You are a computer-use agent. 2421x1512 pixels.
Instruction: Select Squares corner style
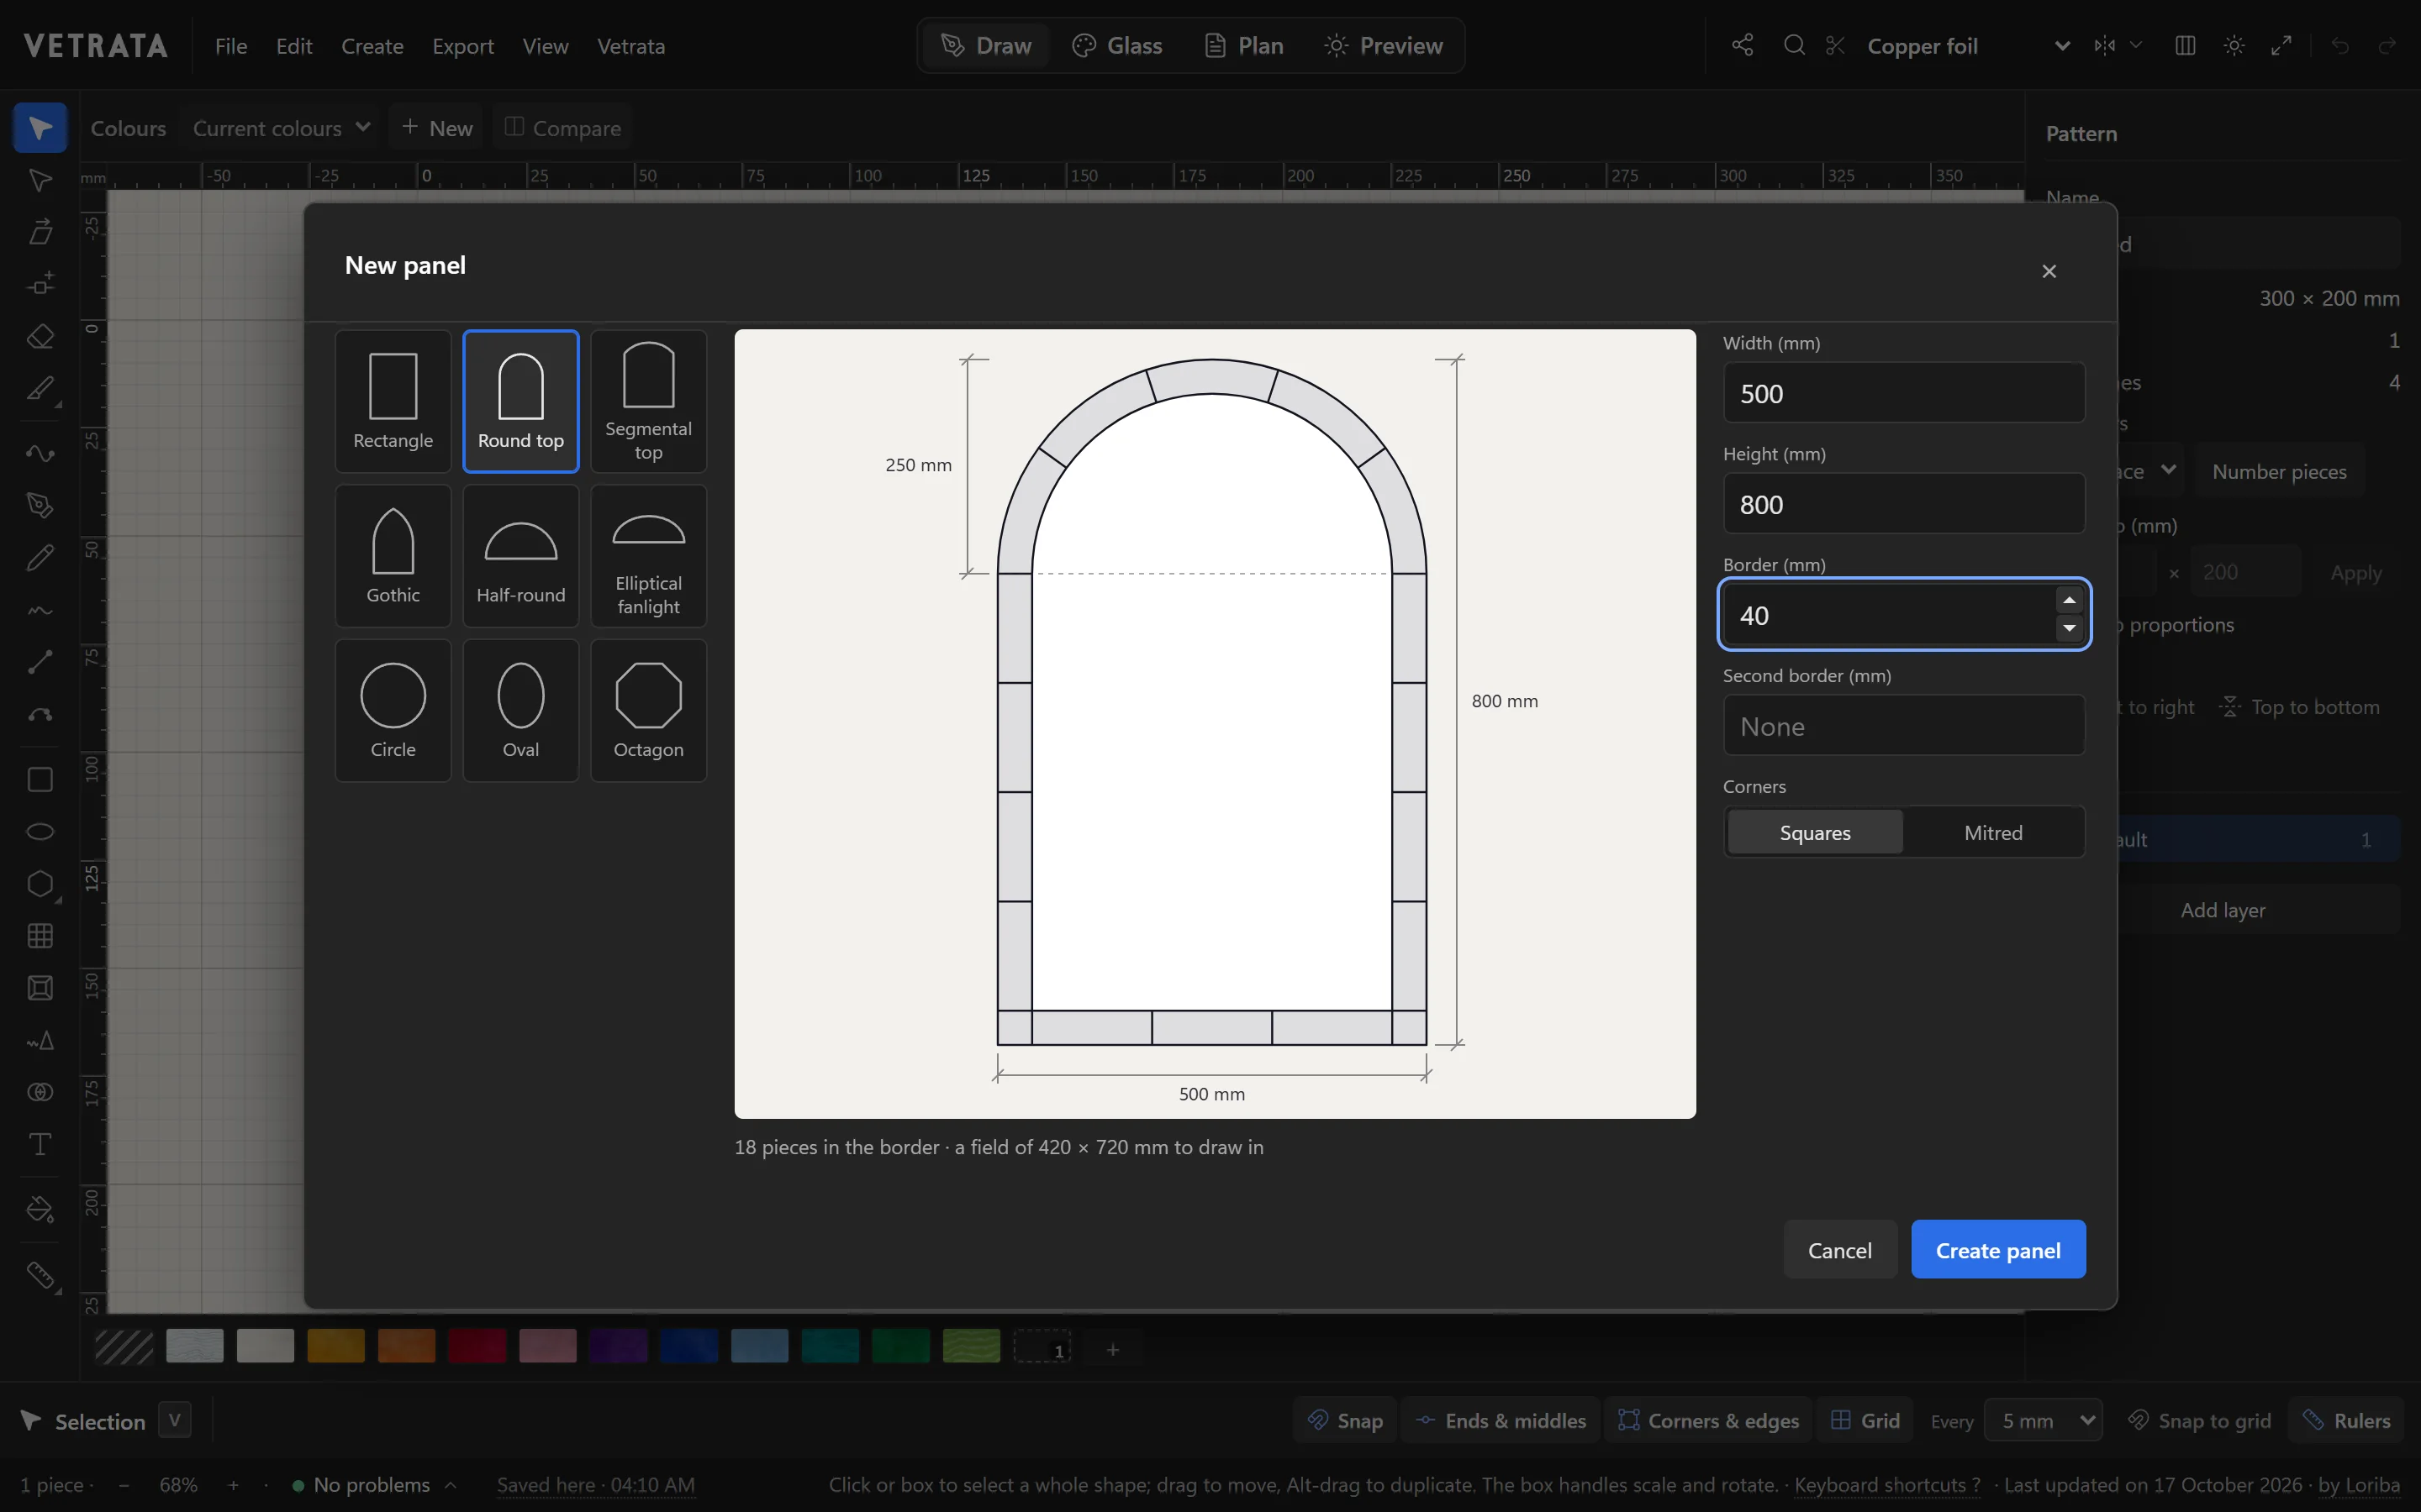[x=1815, y=832]
